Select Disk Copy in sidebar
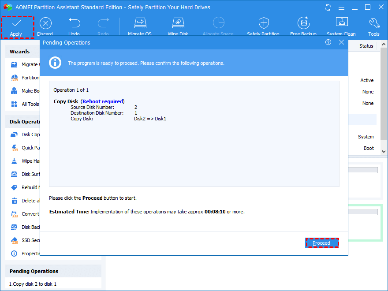 [30, 134]
